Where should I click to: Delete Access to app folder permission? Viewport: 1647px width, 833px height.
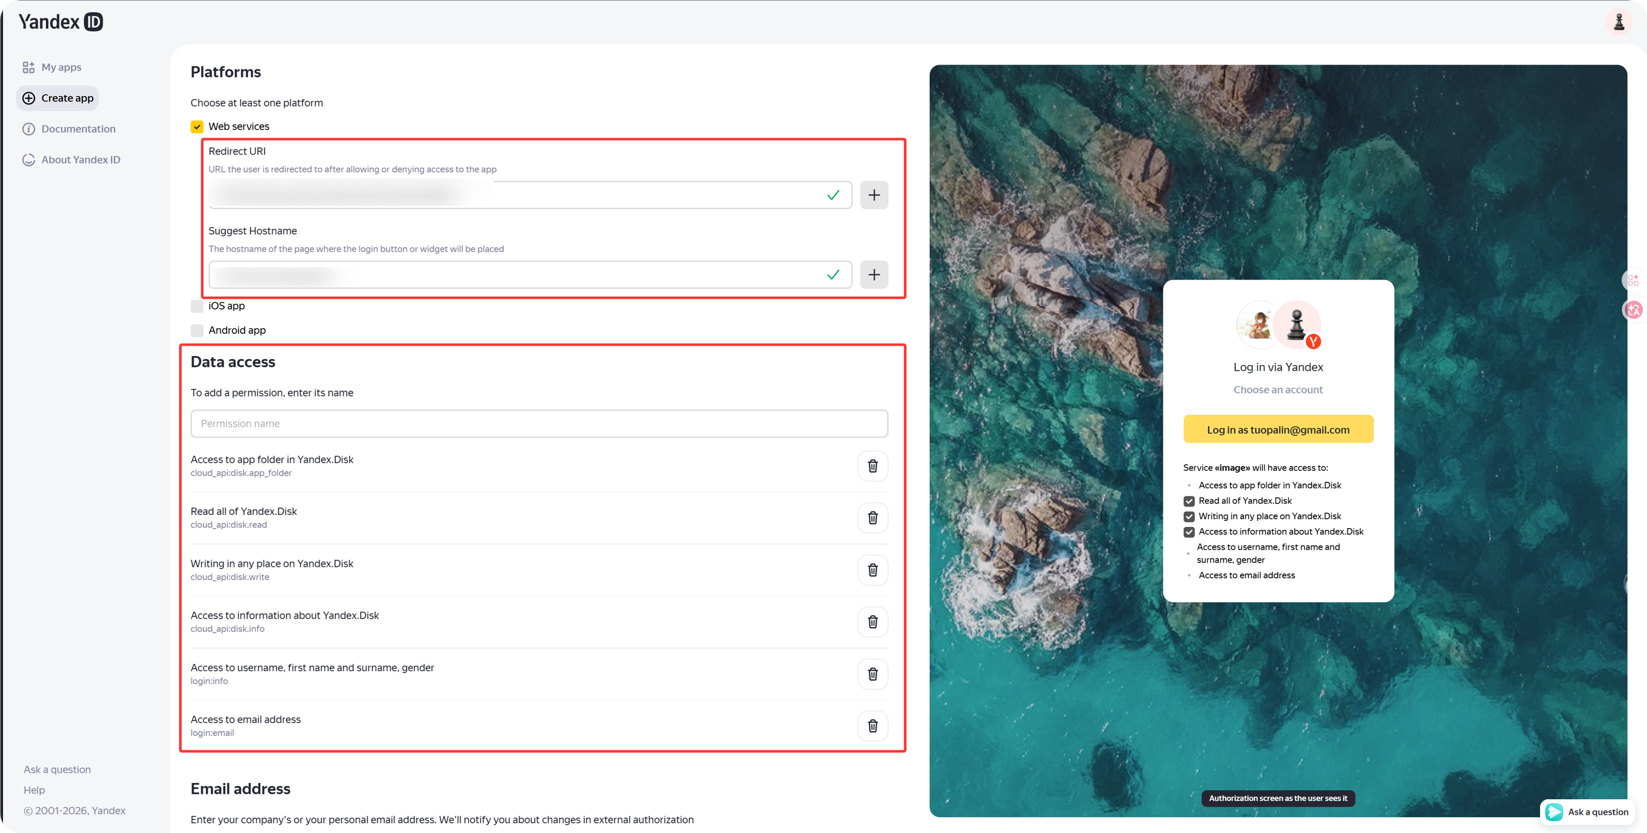click(872, 465)
